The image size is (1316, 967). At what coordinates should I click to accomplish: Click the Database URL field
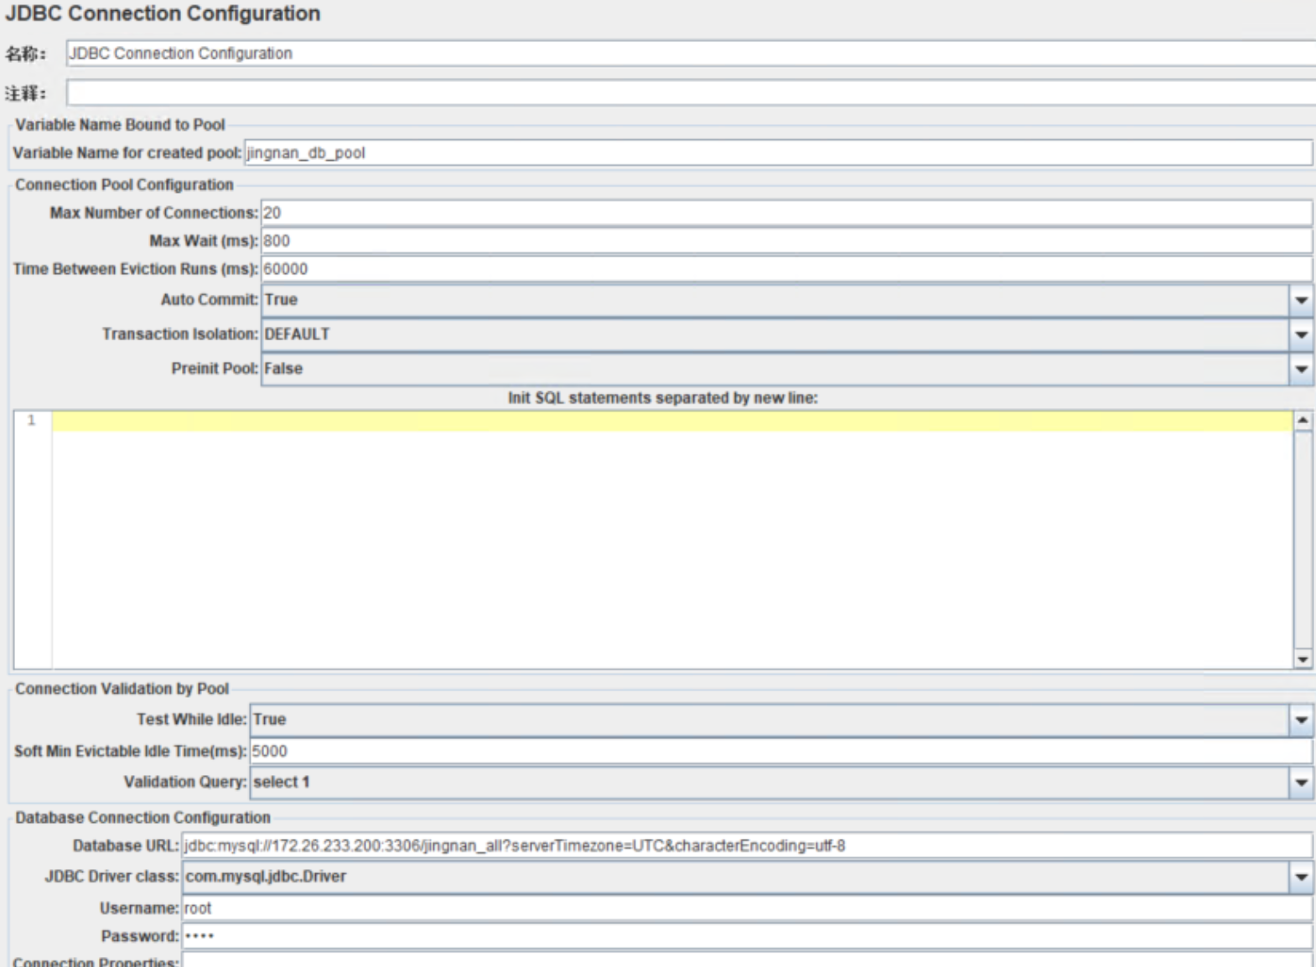pyautogui.click(x=747, y=845)
